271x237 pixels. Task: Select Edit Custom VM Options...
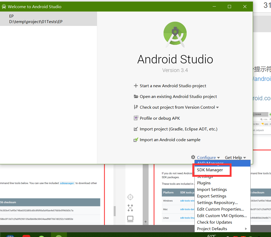coord(222,216)
